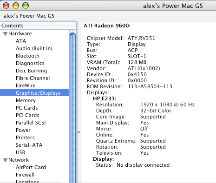Click the 128 MB VRAM value

tap(137, 62)
